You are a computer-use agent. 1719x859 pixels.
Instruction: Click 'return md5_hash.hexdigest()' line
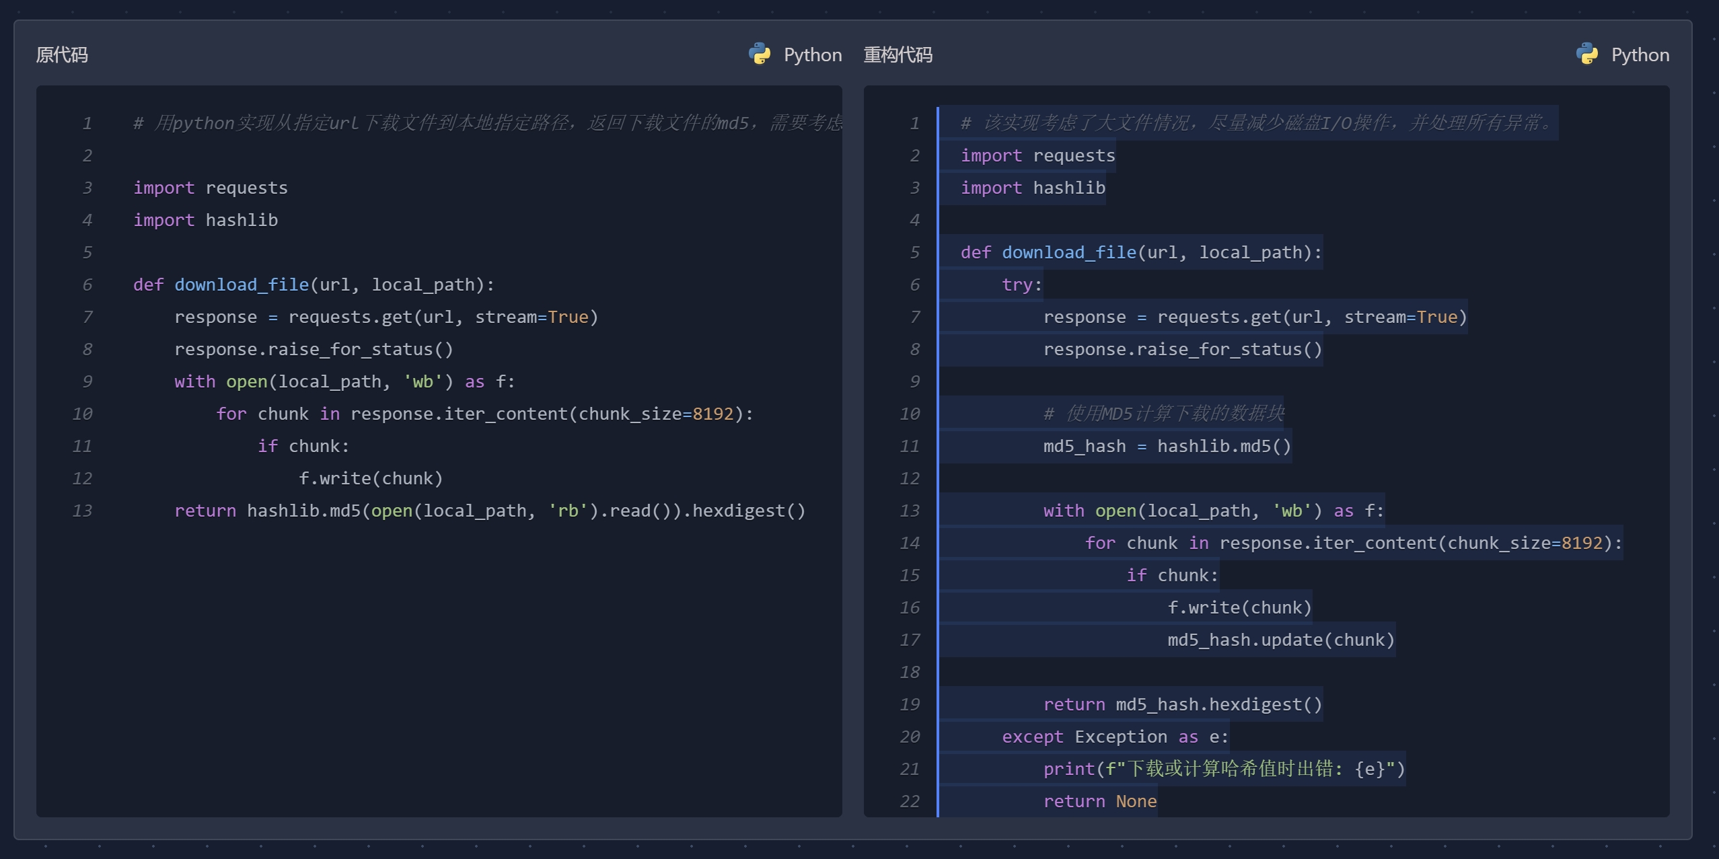1183,704
